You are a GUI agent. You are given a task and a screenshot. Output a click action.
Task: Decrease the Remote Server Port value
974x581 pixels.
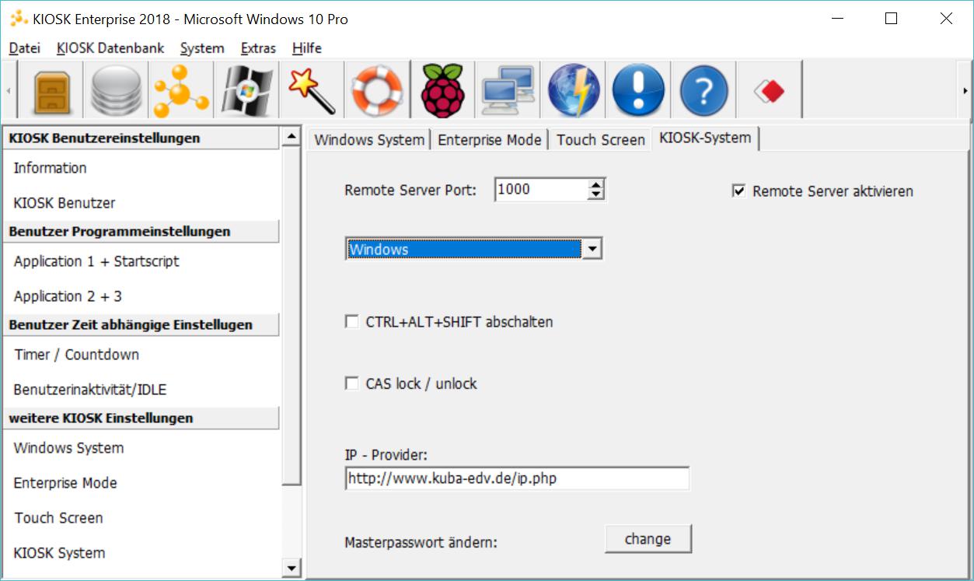[x=596, y=194]
